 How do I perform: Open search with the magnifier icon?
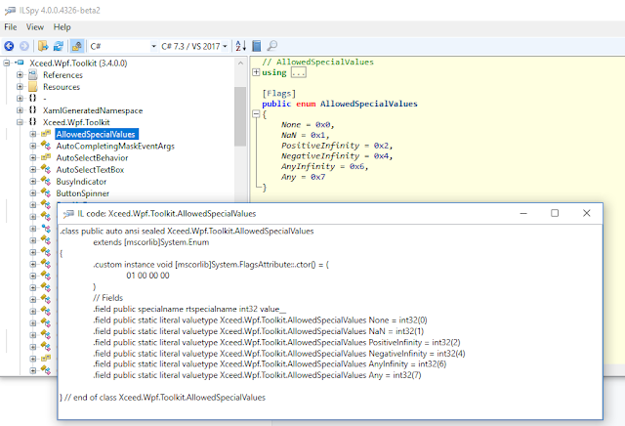coord(271,46)
